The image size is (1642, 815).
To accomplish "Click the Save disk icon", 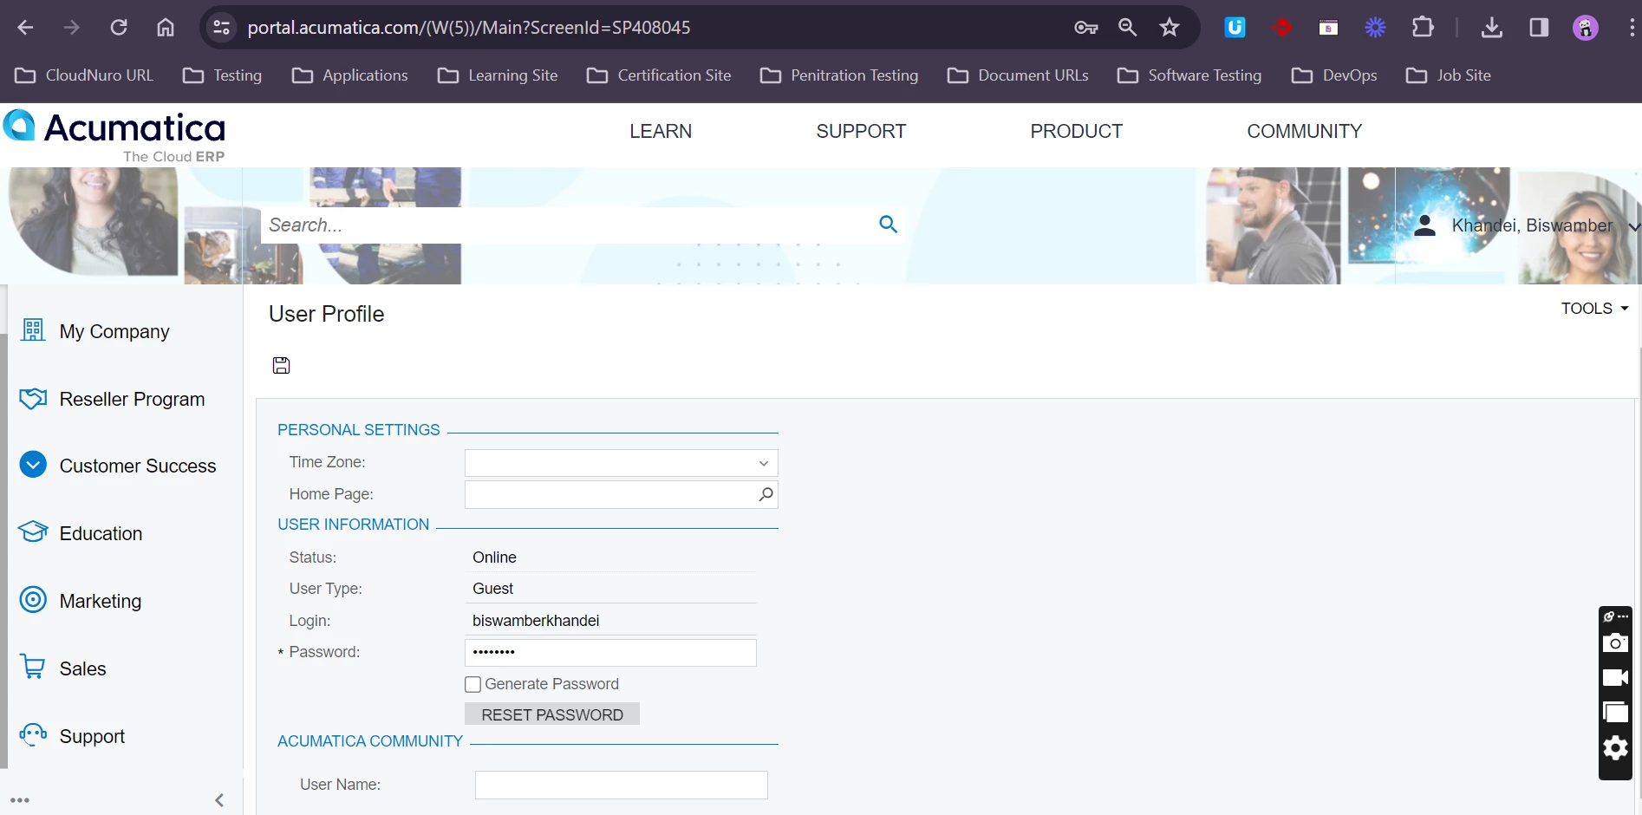I will click(x=281, y=365).
